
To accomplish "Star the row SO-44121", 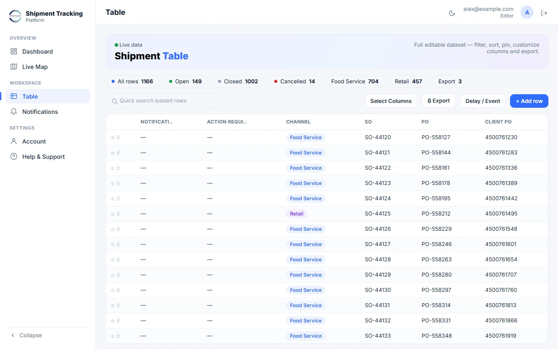I will pyautogui.click(x=112, y=153).
